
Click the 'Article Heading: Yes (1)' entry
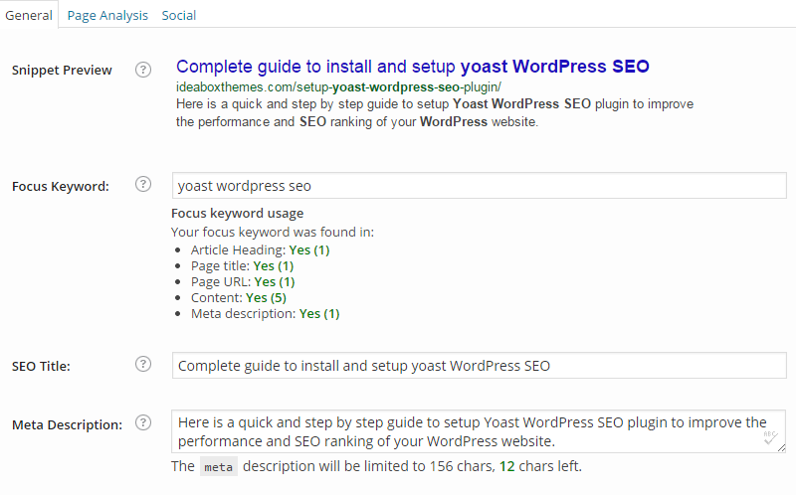260,250
